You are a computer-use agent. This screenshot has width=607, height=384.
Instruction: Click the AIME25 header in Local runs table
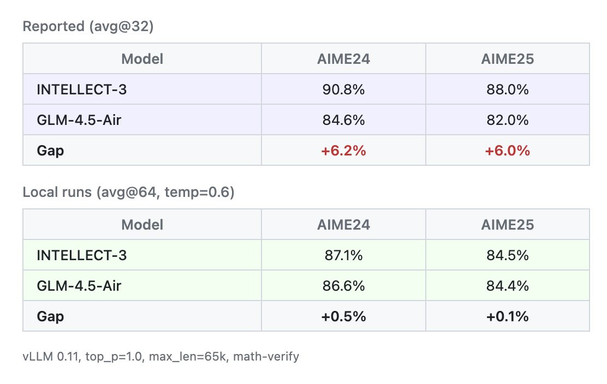tap(507, 224)
